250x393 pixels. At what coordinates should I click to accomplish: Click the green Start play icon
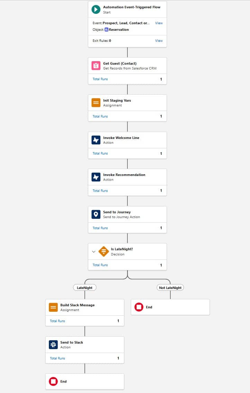click(96, 10)
